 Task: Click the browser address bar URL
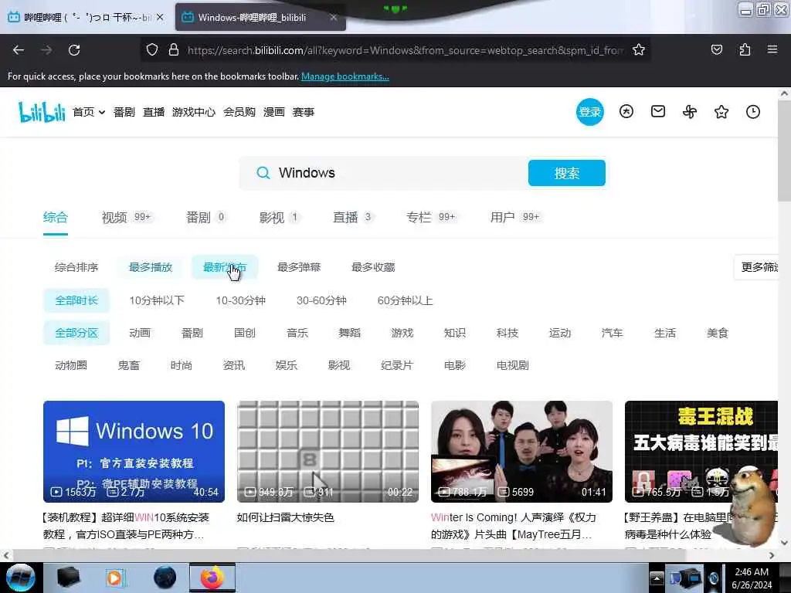405,50
